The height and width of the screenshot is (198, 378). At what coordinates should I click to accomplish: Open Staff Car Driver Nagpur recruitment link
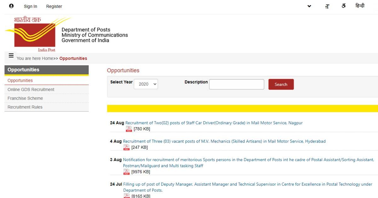point(214,123)
